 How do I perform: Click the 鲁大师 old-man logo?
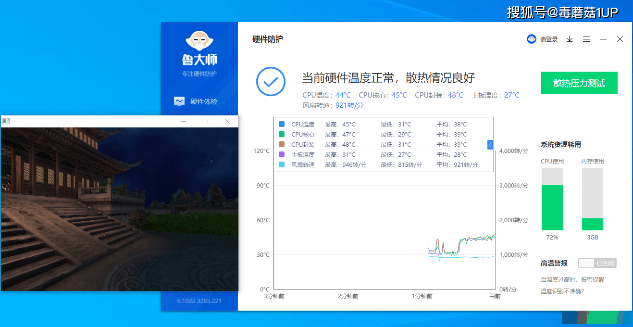tap(199, 40)
